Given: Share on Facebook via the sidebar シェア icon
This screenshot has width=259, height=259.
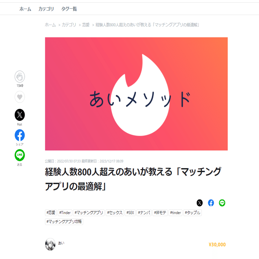Looking at the screenshot, I should 20,135.
